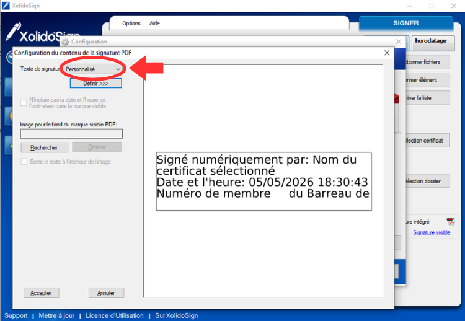Close the Configuration window behind
The image size is (465, 321).
[399, 42]
